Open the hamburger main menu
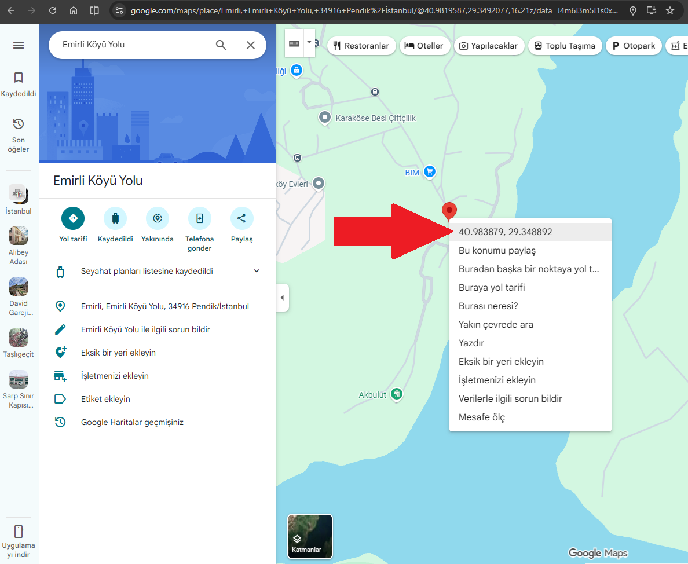 [19, 45]
